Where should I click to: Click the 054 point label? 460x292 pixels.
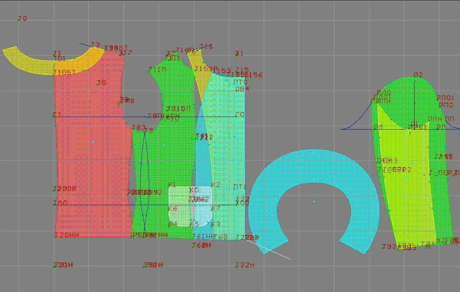[x=242, y=89]
